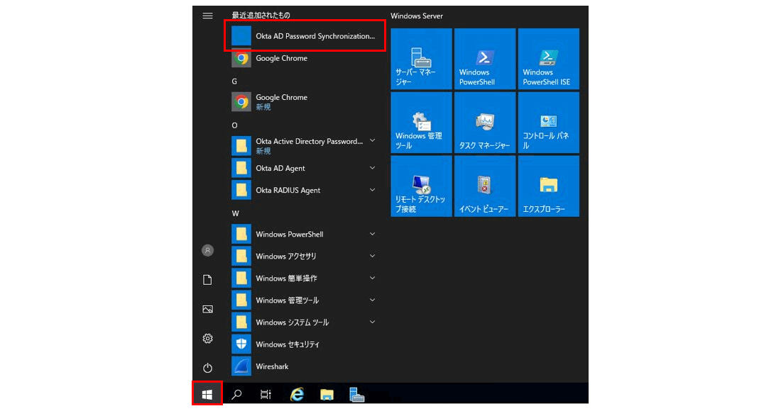Open the コントロール パネル tile
Viewport: 781px width, 411px height.
(549, 123)
